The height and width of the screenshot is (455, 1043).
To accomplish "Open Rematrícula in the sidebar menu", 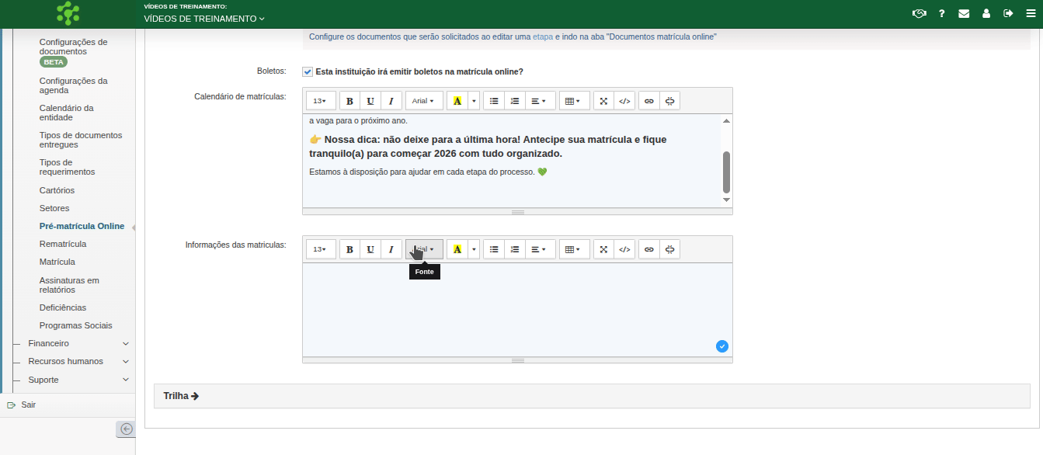I will [x=62, y=244].
